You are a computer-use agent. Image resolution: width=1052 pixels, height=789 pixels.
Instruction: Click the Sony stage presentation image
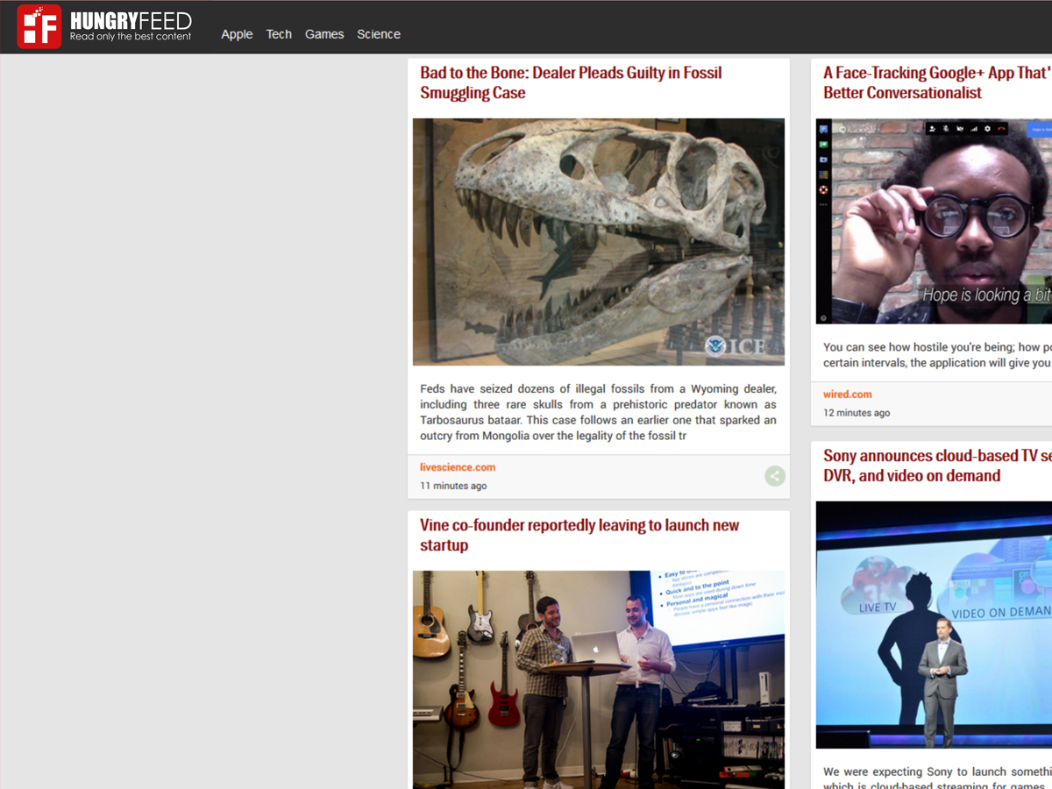pyautogui.click(x=934, y=624)
